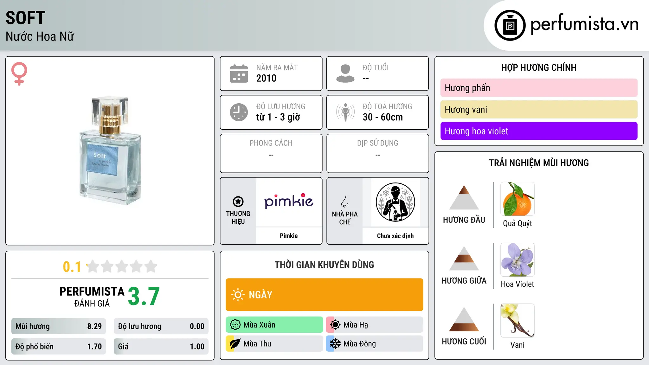Open the Quả Quýt mandarin note image

[517, 199]
